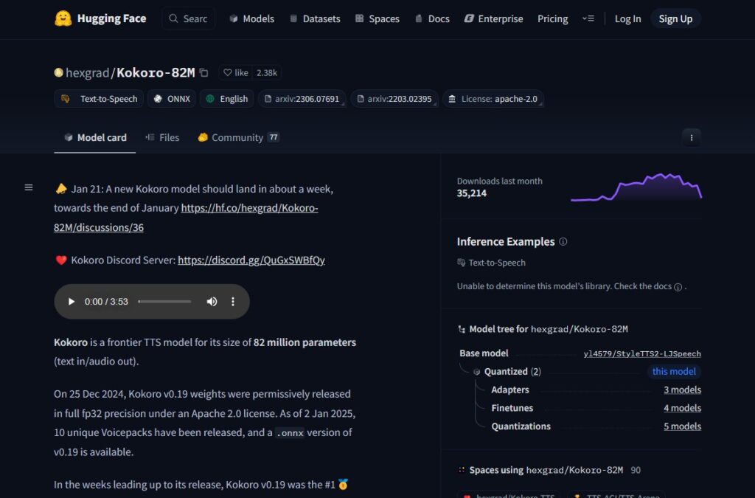Open the Community tab
Image resolution: width=755 pixels, height=498 pixels.
pos(237,137)
